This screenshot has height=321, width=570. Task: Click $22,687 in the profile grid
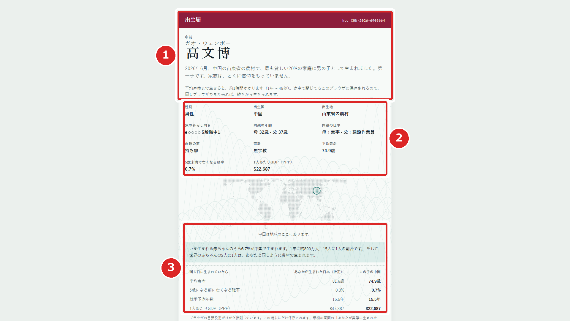(x=262, y=169)
